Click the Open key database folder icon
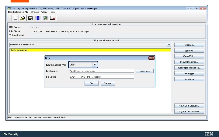 click(x=23, y=18)
